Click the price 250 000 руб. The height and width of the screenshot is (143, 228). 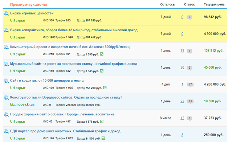(213, 135)
